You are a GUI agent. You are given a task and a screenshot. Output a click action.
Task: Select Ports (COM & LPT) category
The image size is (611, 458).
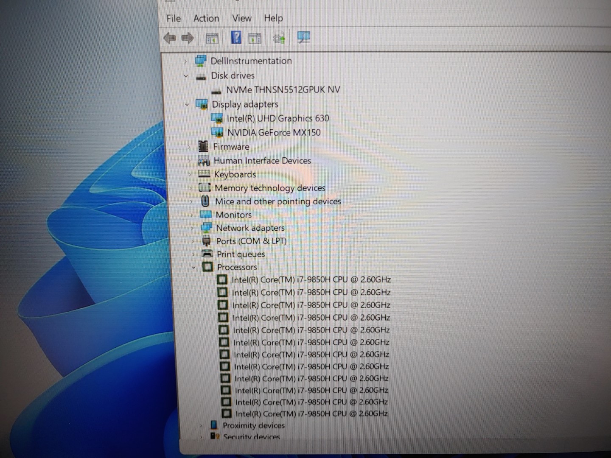(252, 241)
